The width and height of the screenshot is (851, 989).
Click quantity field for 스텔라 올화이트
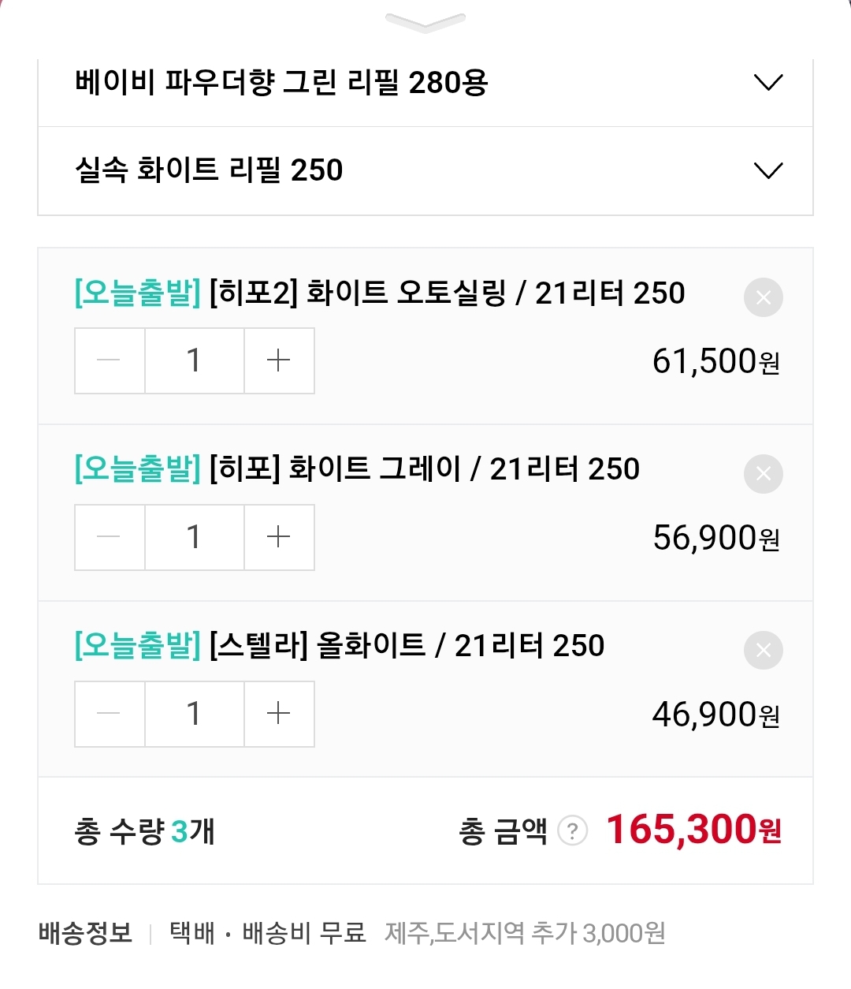(194, 715)
